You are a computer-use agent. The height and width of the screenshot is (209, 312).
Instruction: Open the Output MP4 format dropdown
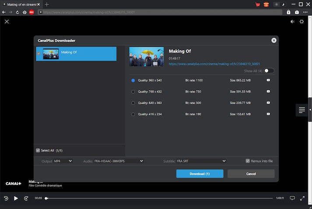tap(63, 161)
